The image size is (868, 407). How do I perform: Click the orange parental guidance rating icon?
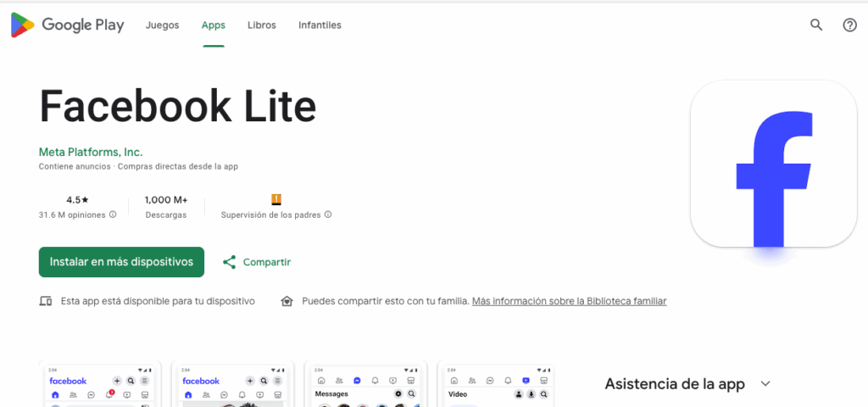[276, 199]
